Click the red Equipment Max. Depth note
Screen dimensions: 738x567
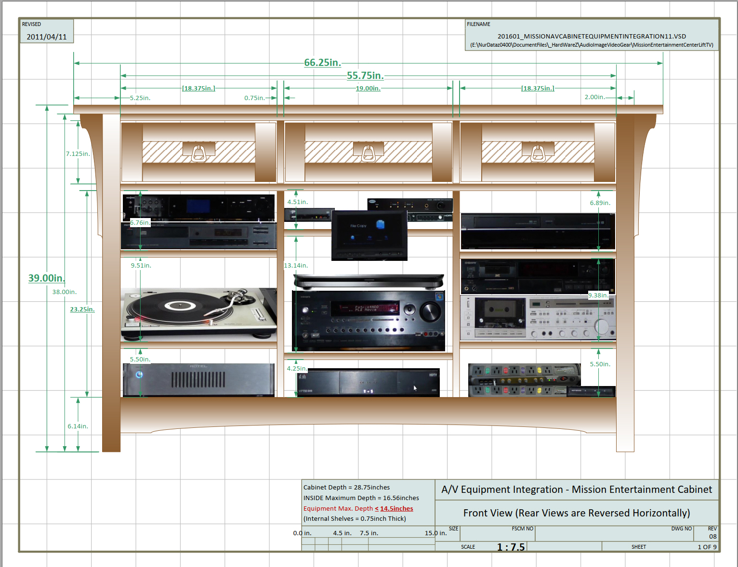[x=358, y=508]
